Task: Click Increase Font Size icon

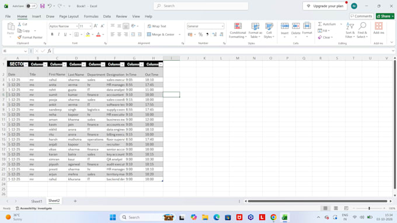Action: [95, 26]
